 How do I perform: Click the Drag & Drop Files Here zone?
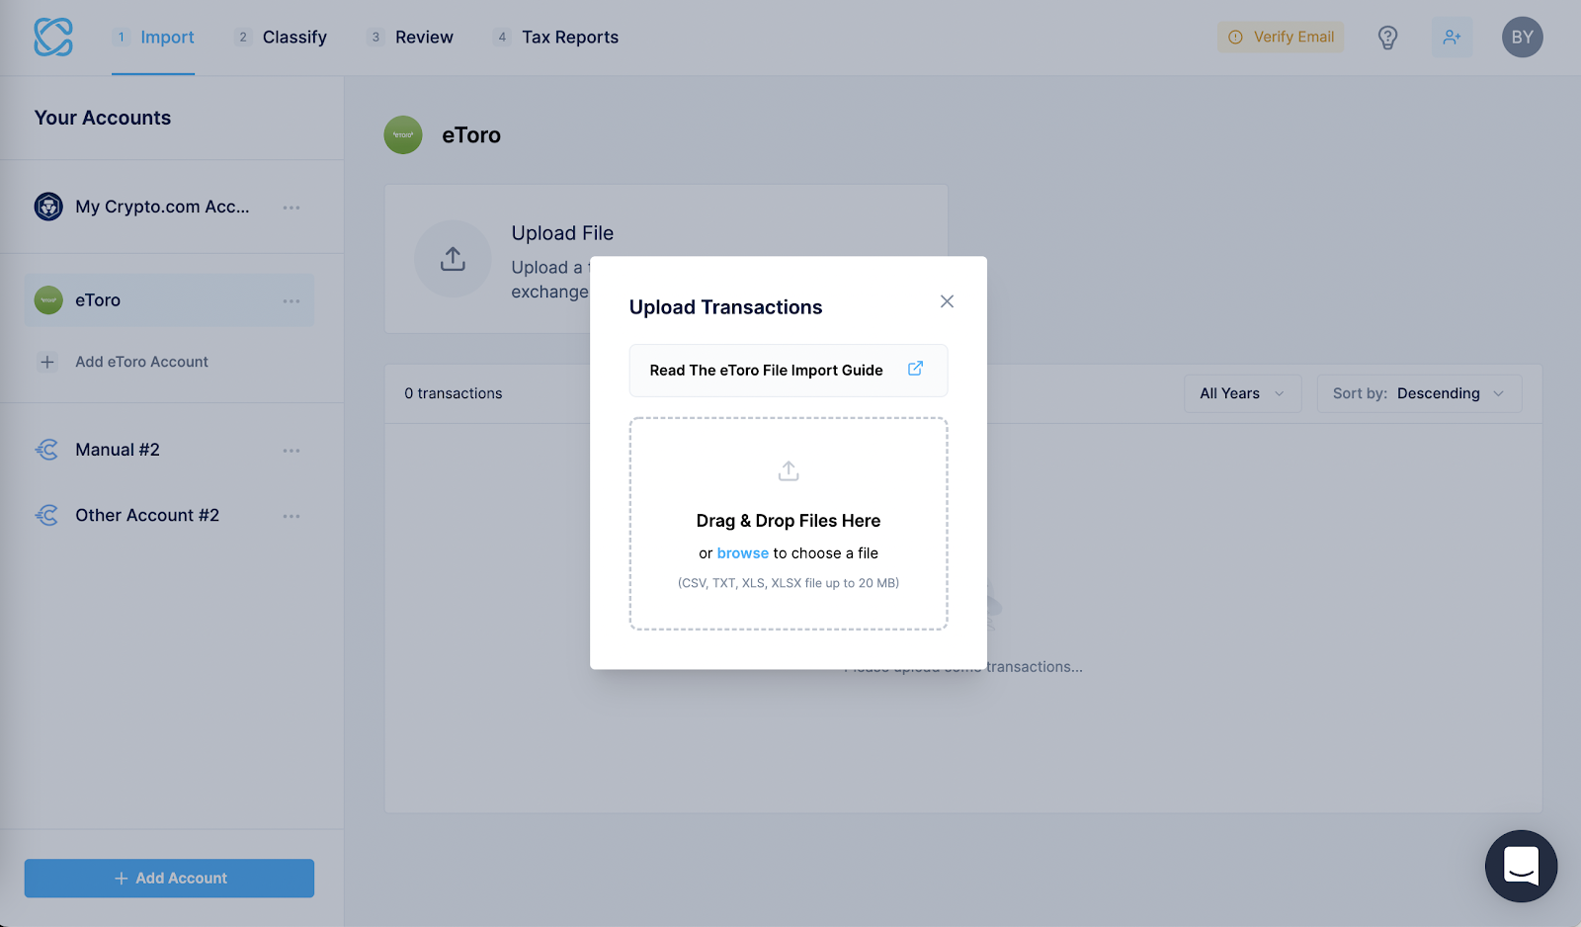(789, 524)
